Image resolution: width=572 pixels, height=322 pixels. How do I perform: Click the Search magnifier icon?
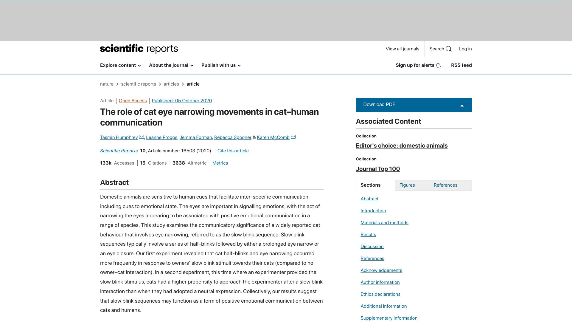click(x=449, y=49)
